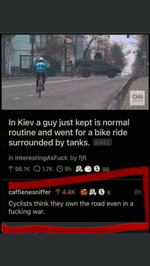
Task: Click the comment's award count 6
Action: pos(109,193)
